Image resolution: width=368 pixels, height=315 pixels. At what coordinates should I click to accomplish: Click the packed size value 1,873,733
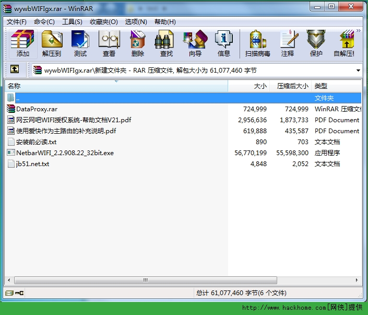(x=294, y=120)
